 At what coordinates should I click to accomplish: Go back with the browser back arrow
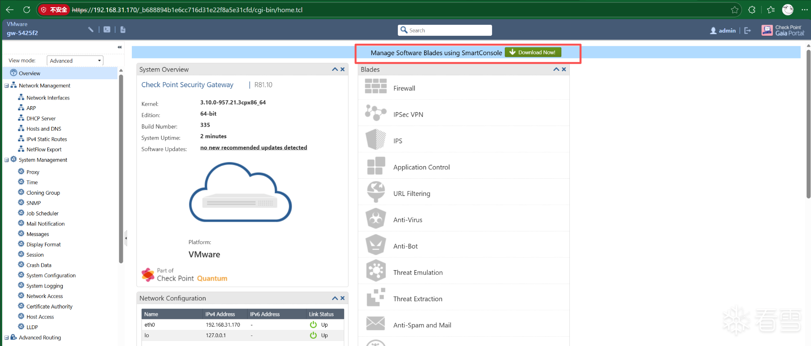point(10,10)
